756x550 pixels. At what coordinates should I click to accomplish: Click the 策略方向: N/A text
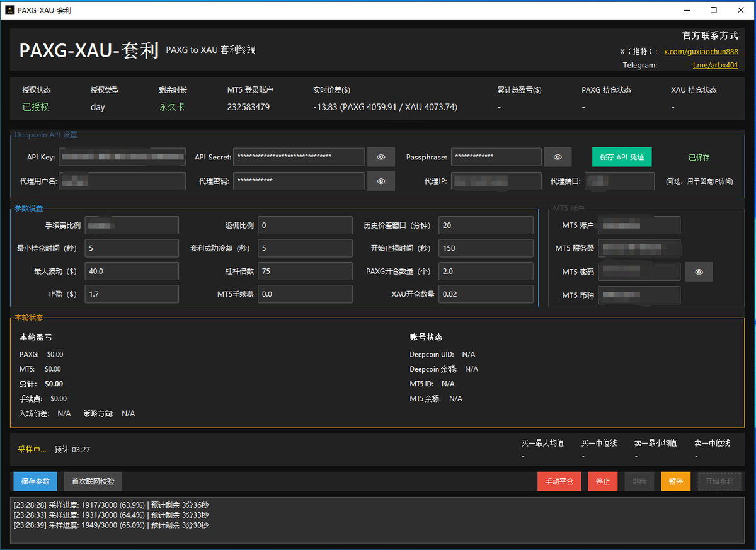109,413
